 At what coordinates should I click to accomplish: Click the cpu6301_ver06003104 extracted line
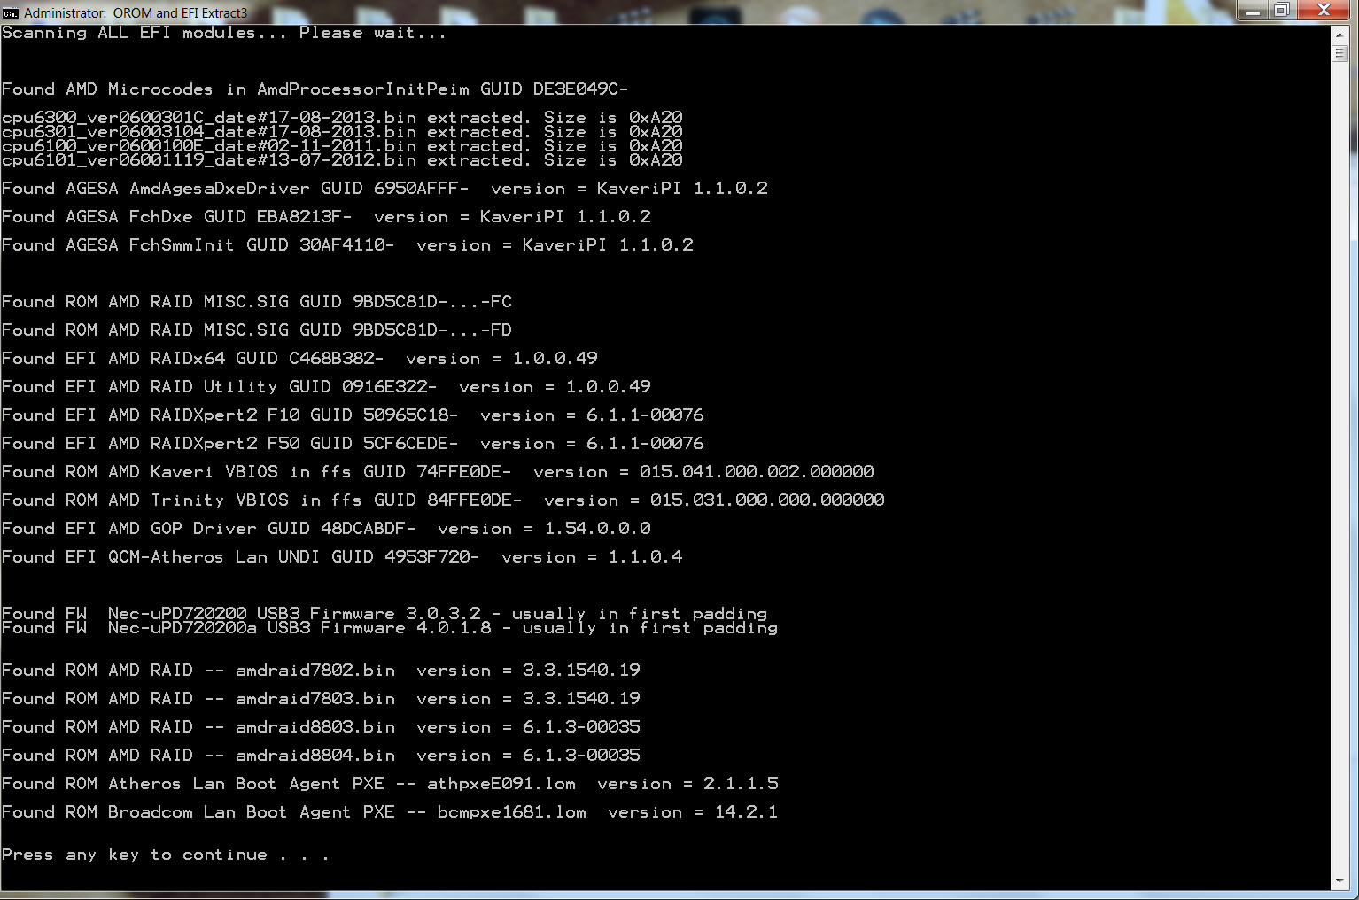click(342, 131)
